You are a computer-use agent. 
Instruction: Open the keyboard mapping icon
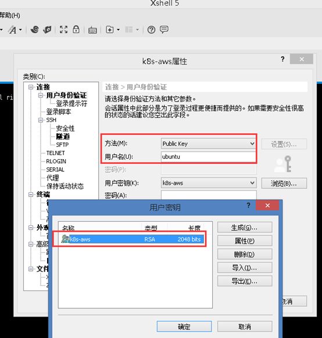[92, 30]
